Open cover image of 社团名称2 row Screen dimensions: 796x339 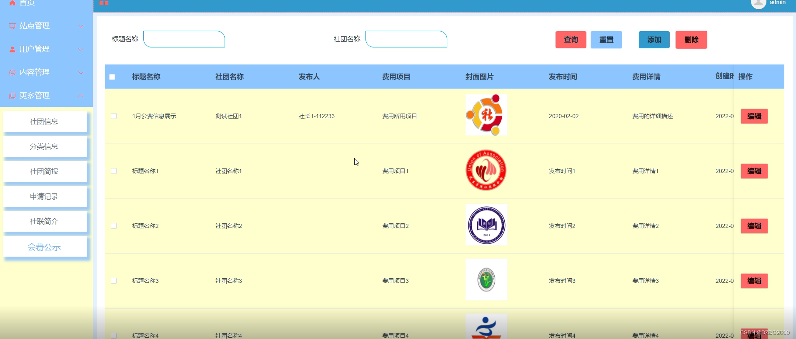pyautogui.click(x=486, y=225)
